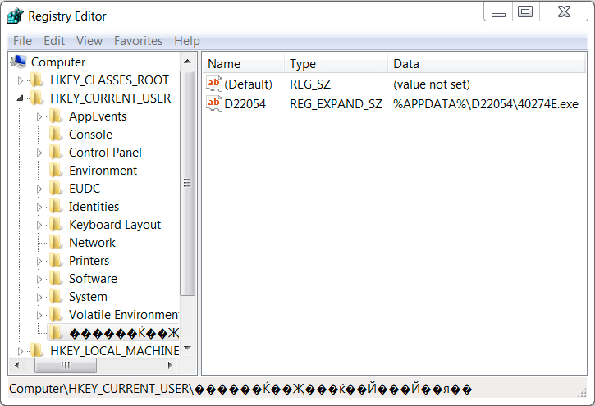Image resolution: width=595 pixels, height=406 pixels.
Task: Click the tree vertical scrollbar thumb
Action: pos(187,183)
